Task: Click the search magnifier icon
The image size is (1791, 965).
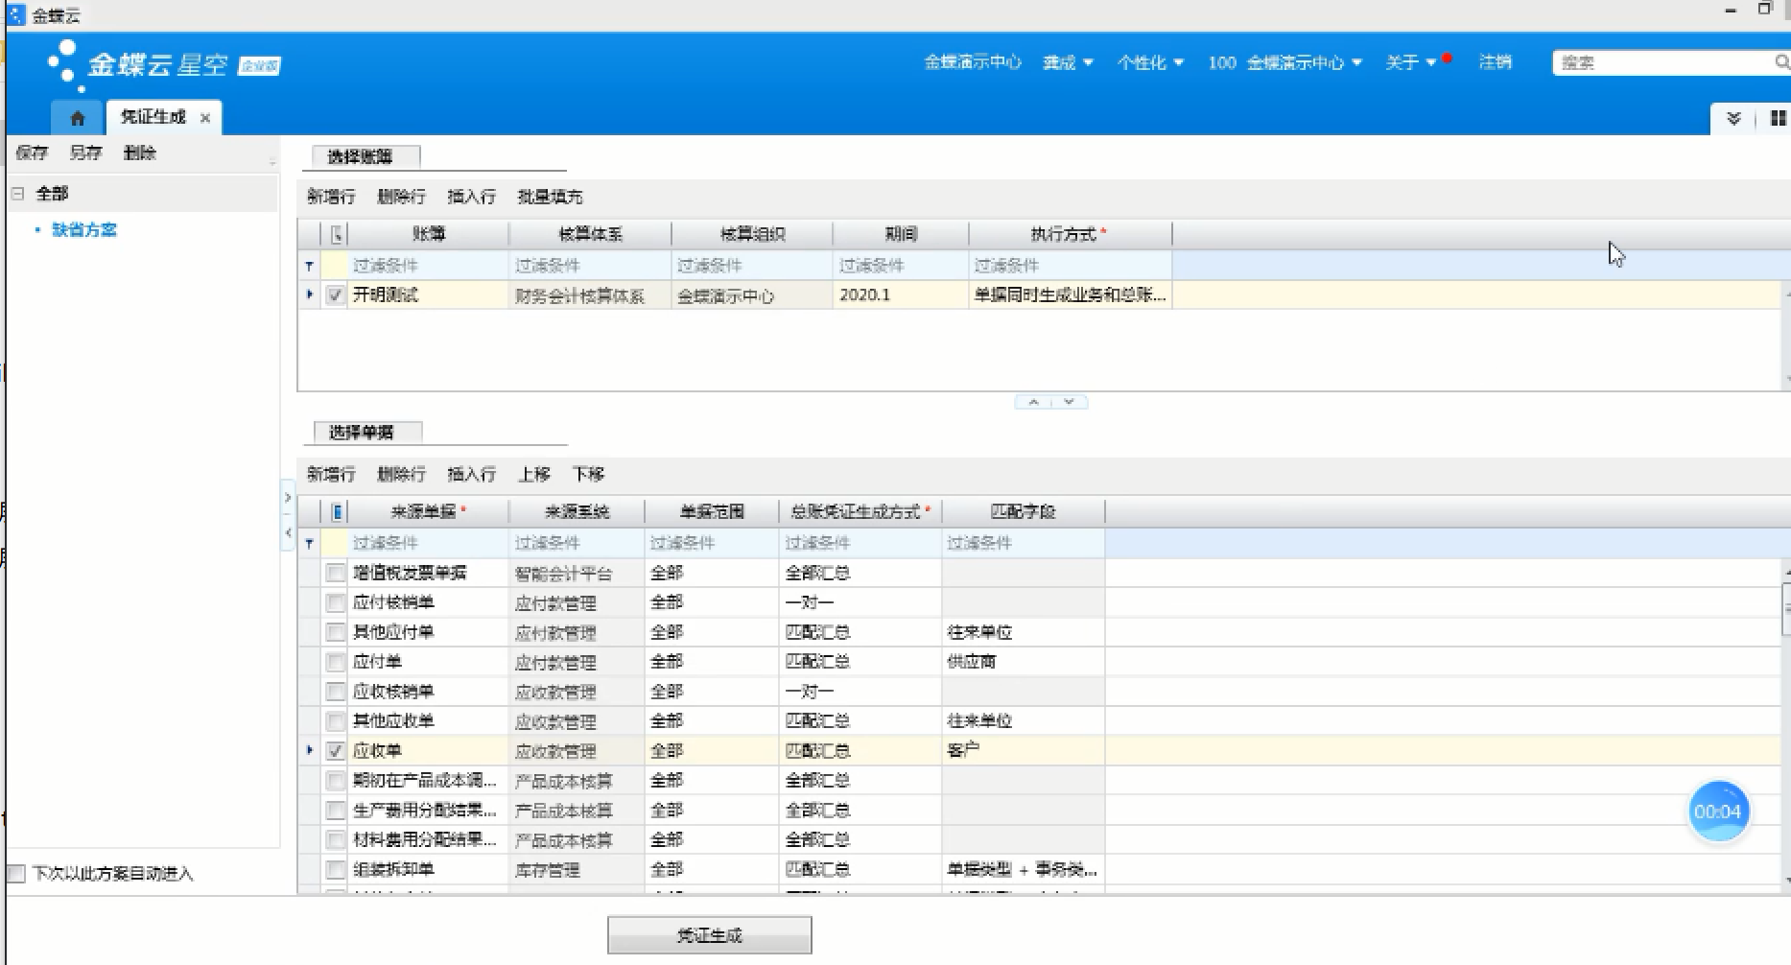Action: [x=1780, y=62]
